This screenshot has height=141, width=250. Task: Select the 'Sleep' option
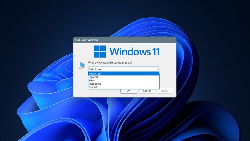tap(124, 81)
